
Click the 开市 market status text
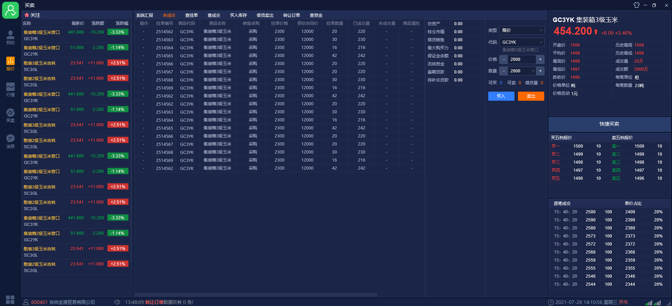click(x=623, y=302)
